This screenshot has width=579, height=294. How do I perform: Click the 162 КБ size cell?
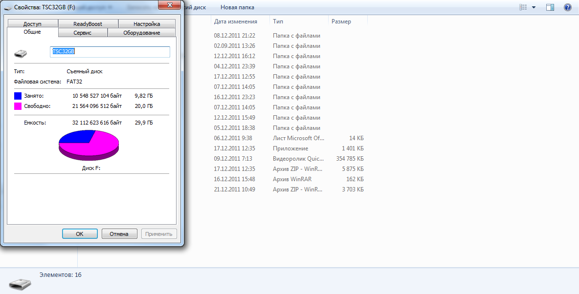tap(355, 179)
